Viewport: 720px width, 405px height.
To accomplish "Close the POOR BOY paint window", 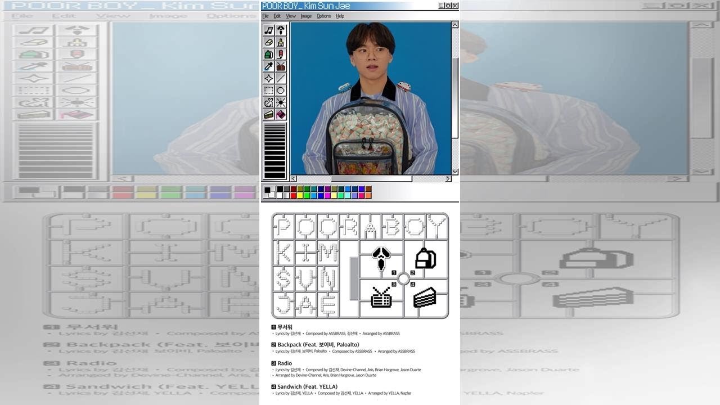I will point(455,6).
